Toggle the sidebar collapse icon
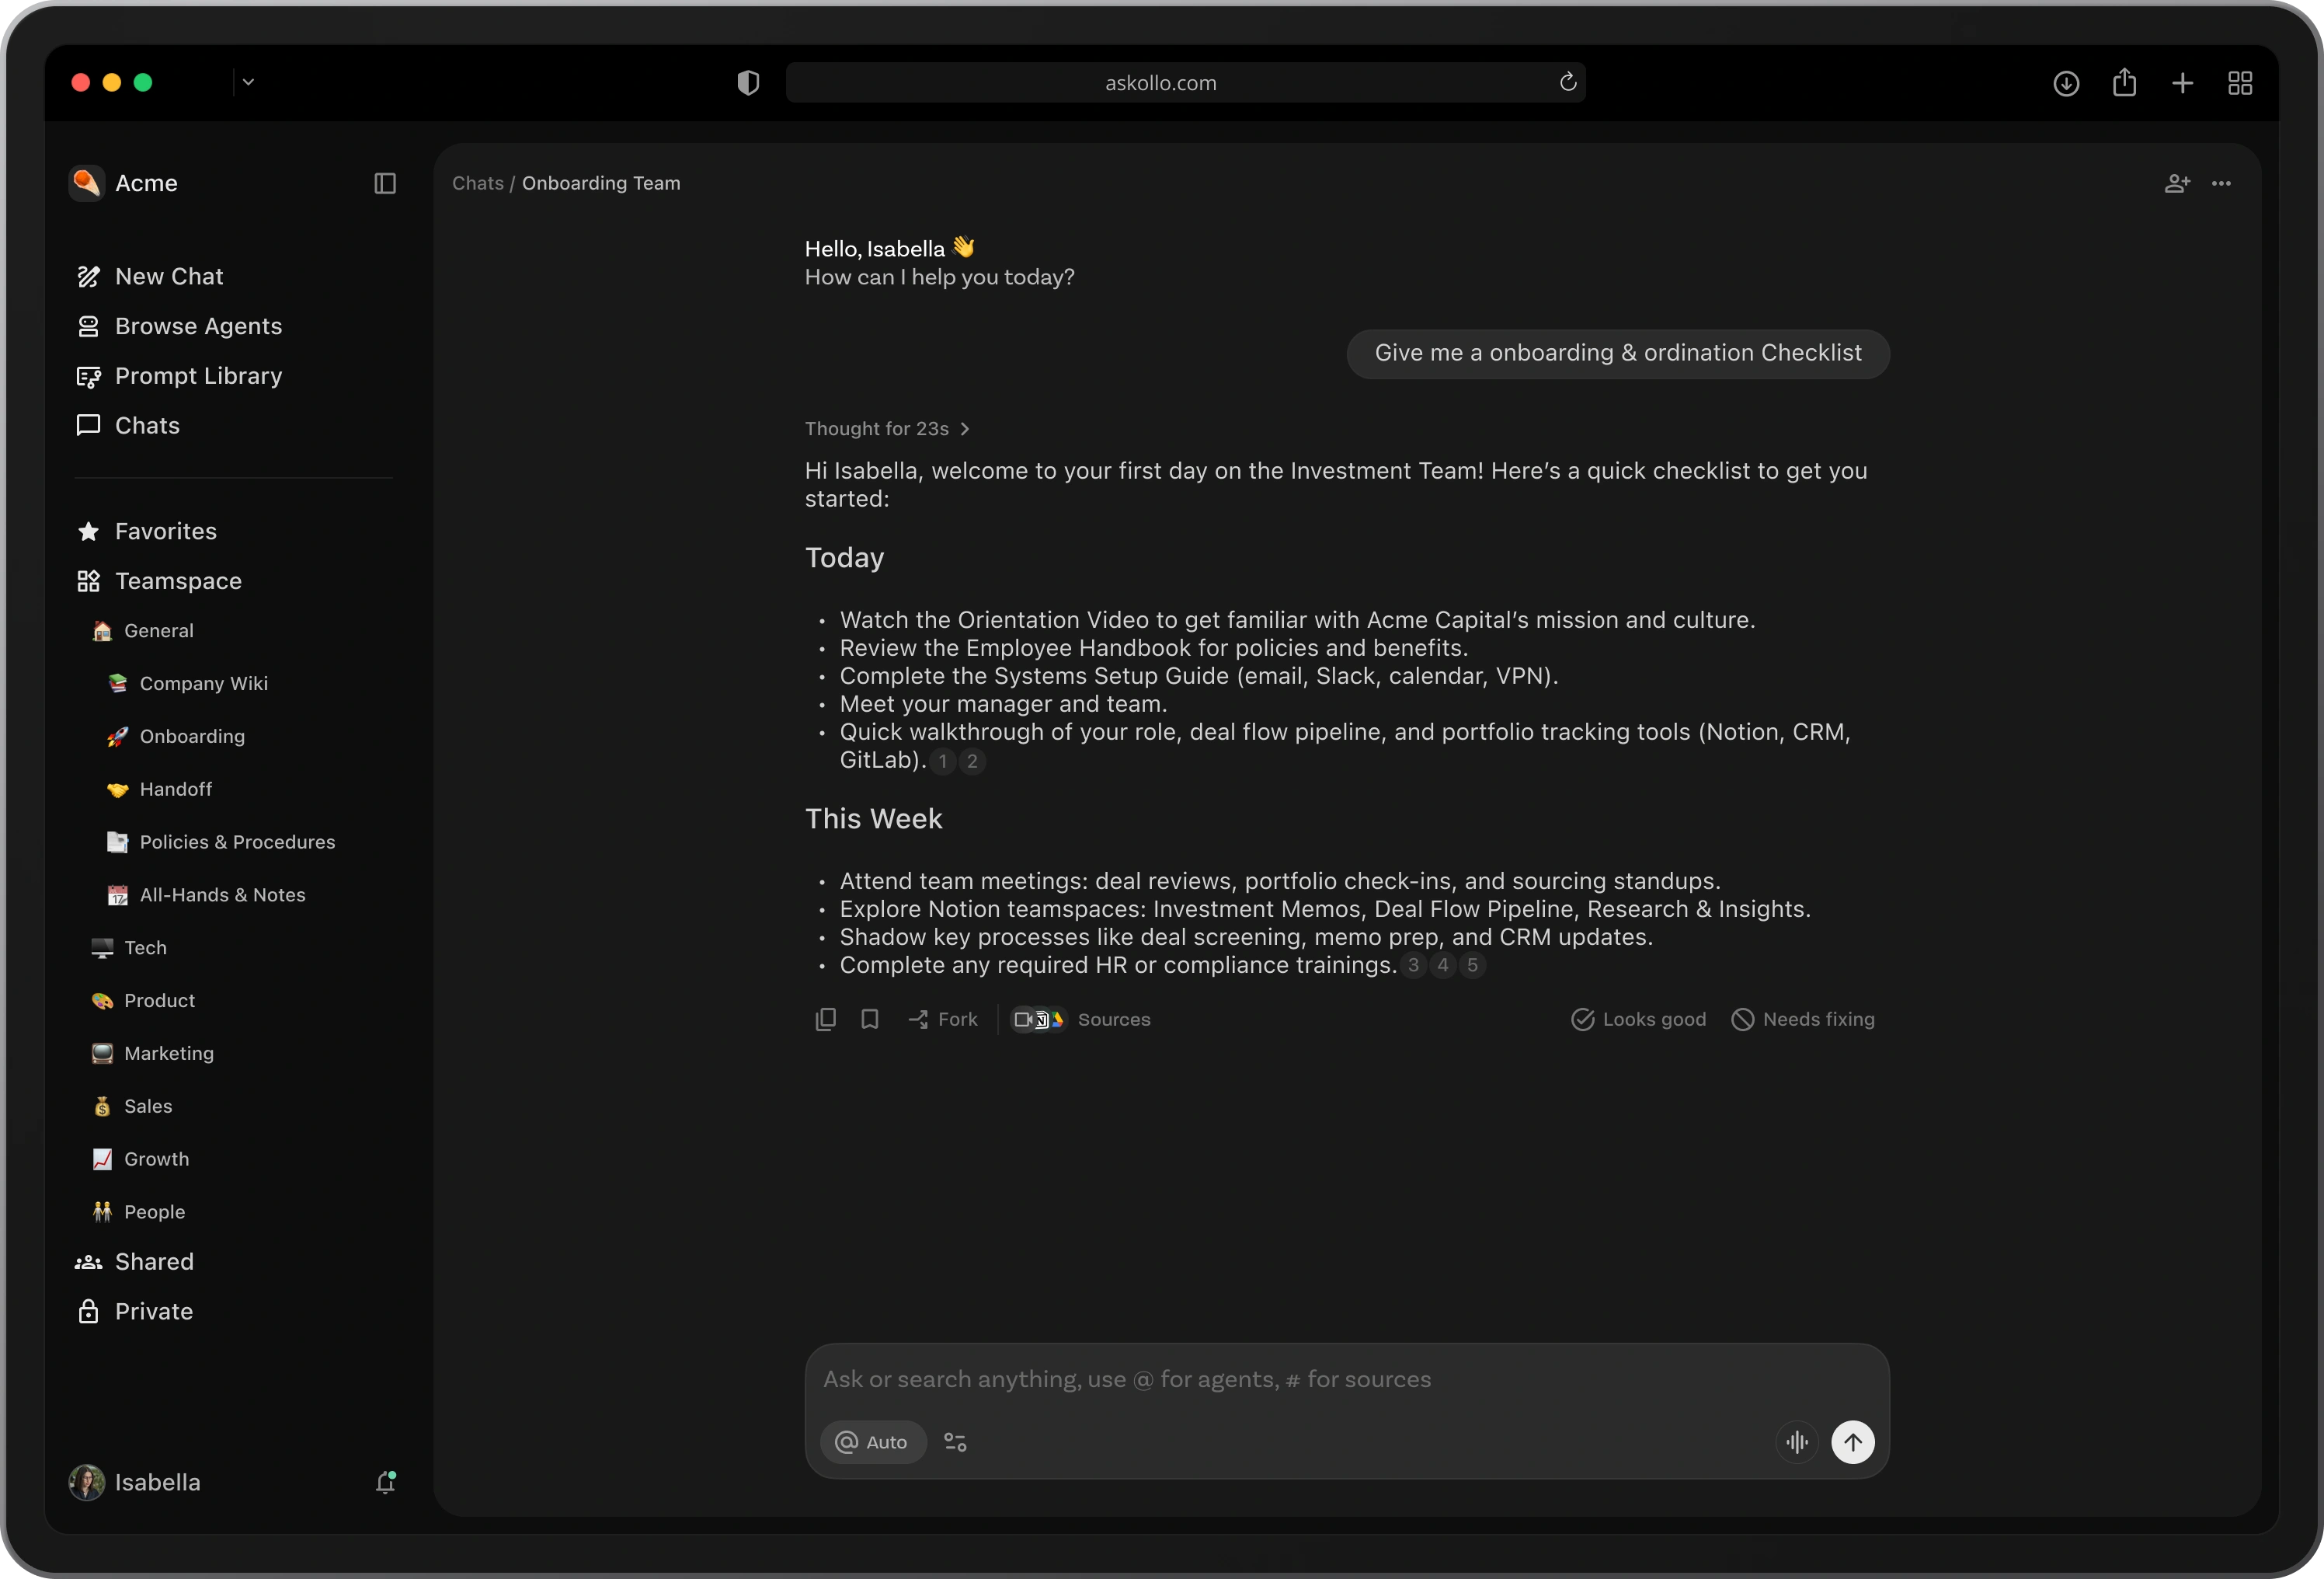 click(385, 183)
